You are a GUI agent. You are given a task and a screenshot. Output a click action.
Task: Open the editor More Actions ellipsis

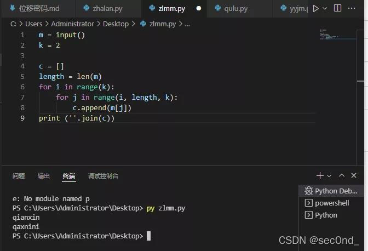(352, 8)
